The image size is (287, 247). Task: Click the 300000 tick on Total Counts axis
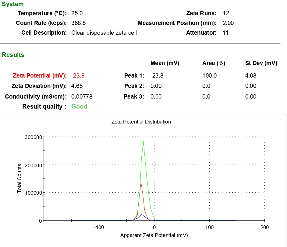[33, 137]
